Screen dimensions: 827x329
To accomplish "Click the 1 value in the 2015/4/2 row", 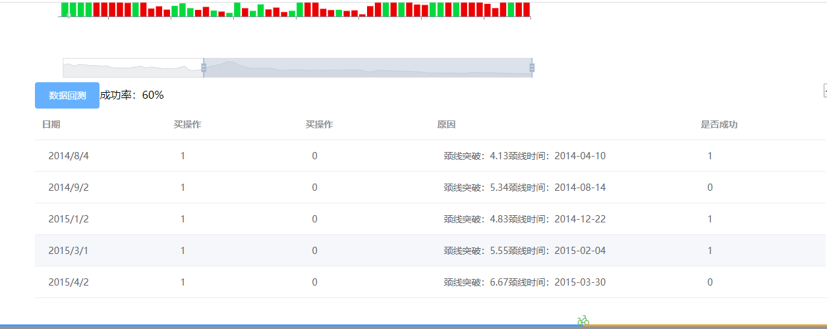I will (183, 282).
